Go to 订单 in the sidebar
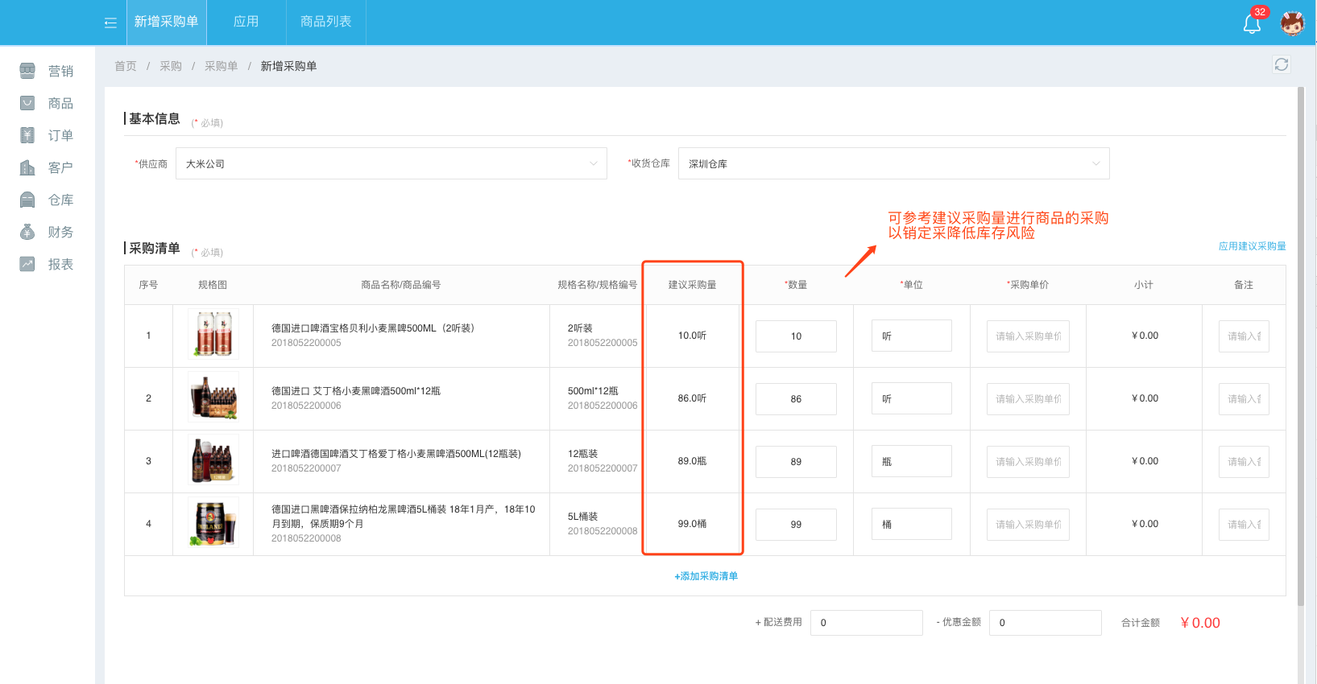Viewport: 1317px width, 684px height. 47,135
